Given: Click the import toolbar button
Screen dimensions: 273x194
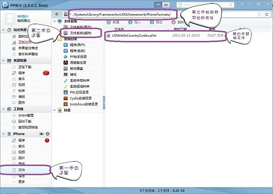Looking at the screenshot, I should pyautogui.click(x=134, y=22).
